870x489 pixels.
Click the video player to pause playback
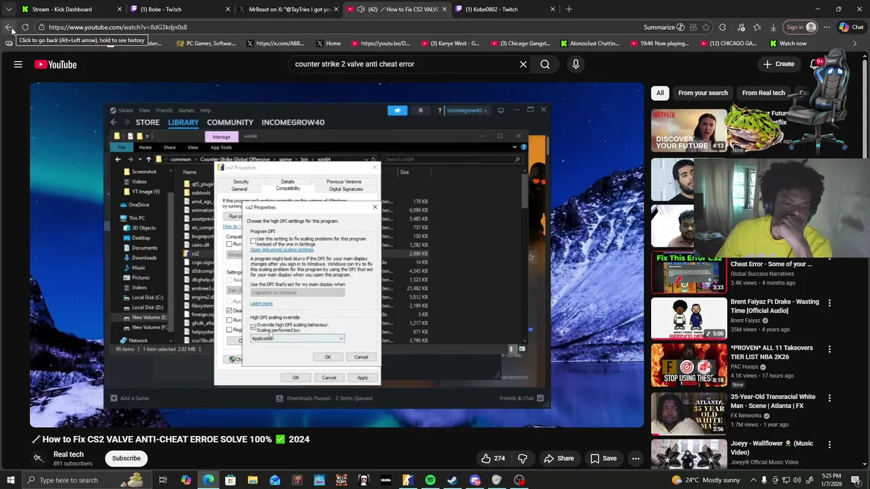pyautogui.click(x=336, y=255)
